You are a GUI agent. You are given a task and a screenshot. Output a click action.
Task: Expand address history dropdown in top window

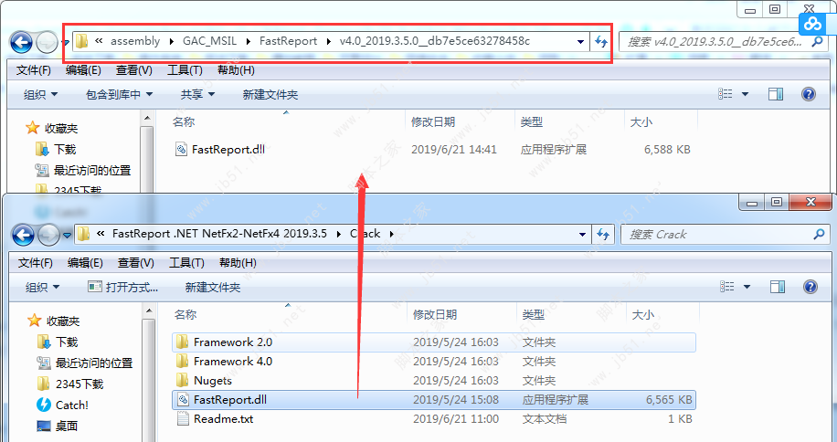pyautogui.click(x=580, y=42)
